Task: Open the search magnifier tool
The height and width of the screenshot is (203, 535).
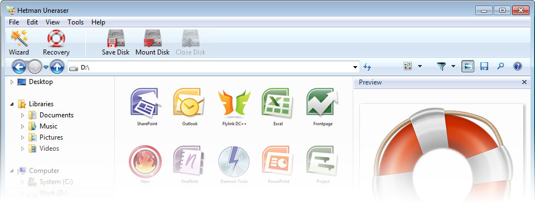Action: tap(500, 66)
